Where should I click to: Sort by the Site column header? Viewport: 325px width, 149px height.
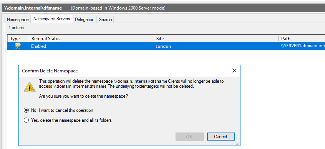click(x=216, y=39)
